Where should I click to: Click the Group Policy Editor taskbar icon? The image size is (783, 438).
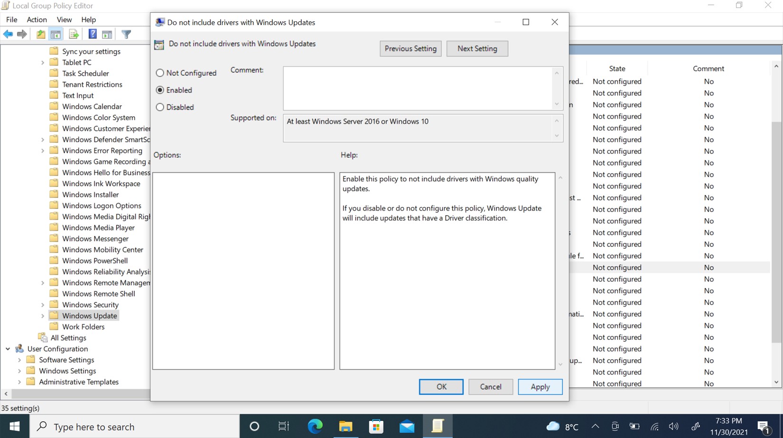point(437,426)
